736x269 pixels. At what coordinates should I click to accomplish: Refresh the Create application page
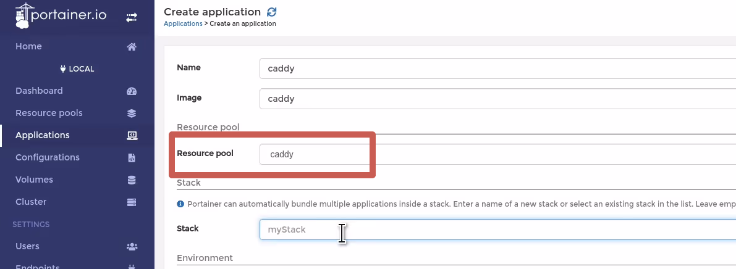click(x=271, y=12)
